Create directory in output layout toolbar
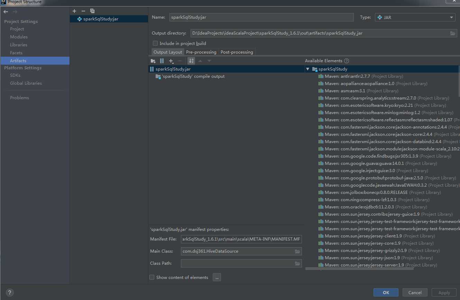This screenshot has height=300, width=460. point(153,61)
